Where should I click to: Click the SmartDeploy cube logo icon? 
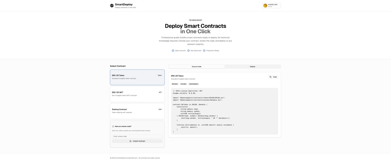[x=112, y=6]
